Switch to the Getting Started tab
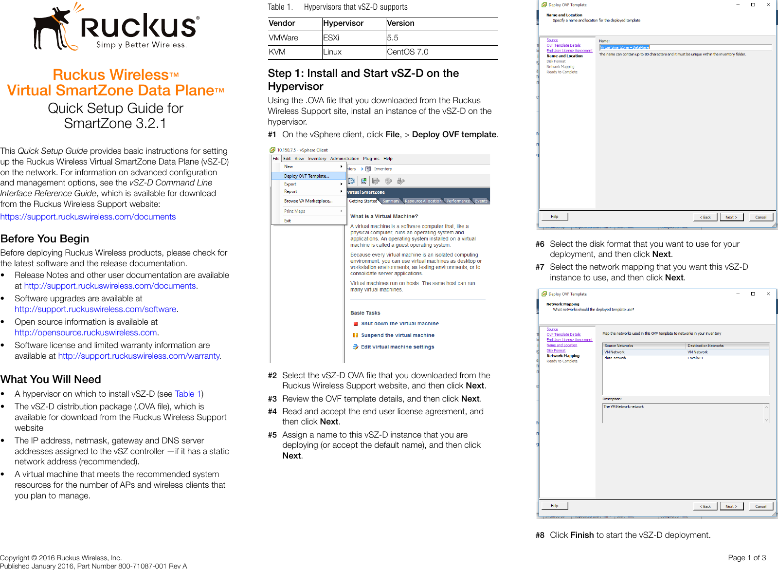The width and height of the screenshot is (778, 570). coord(363,201)
